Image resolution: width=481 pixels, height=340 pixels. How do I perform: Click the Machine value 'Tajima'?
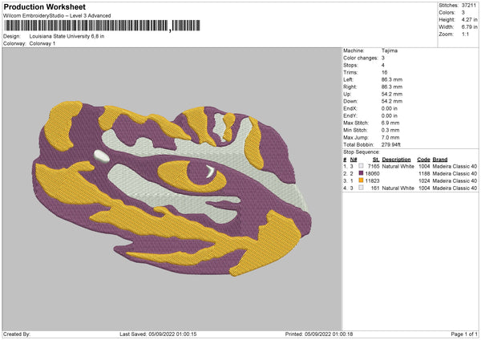[x=390, y=51]
